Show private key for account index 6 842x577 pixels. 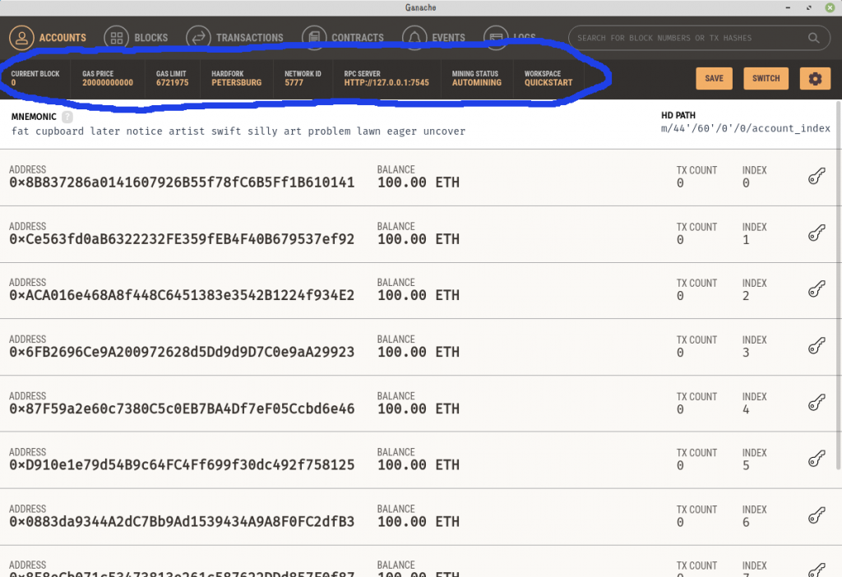pyautogui.click(x=817, y=516)
